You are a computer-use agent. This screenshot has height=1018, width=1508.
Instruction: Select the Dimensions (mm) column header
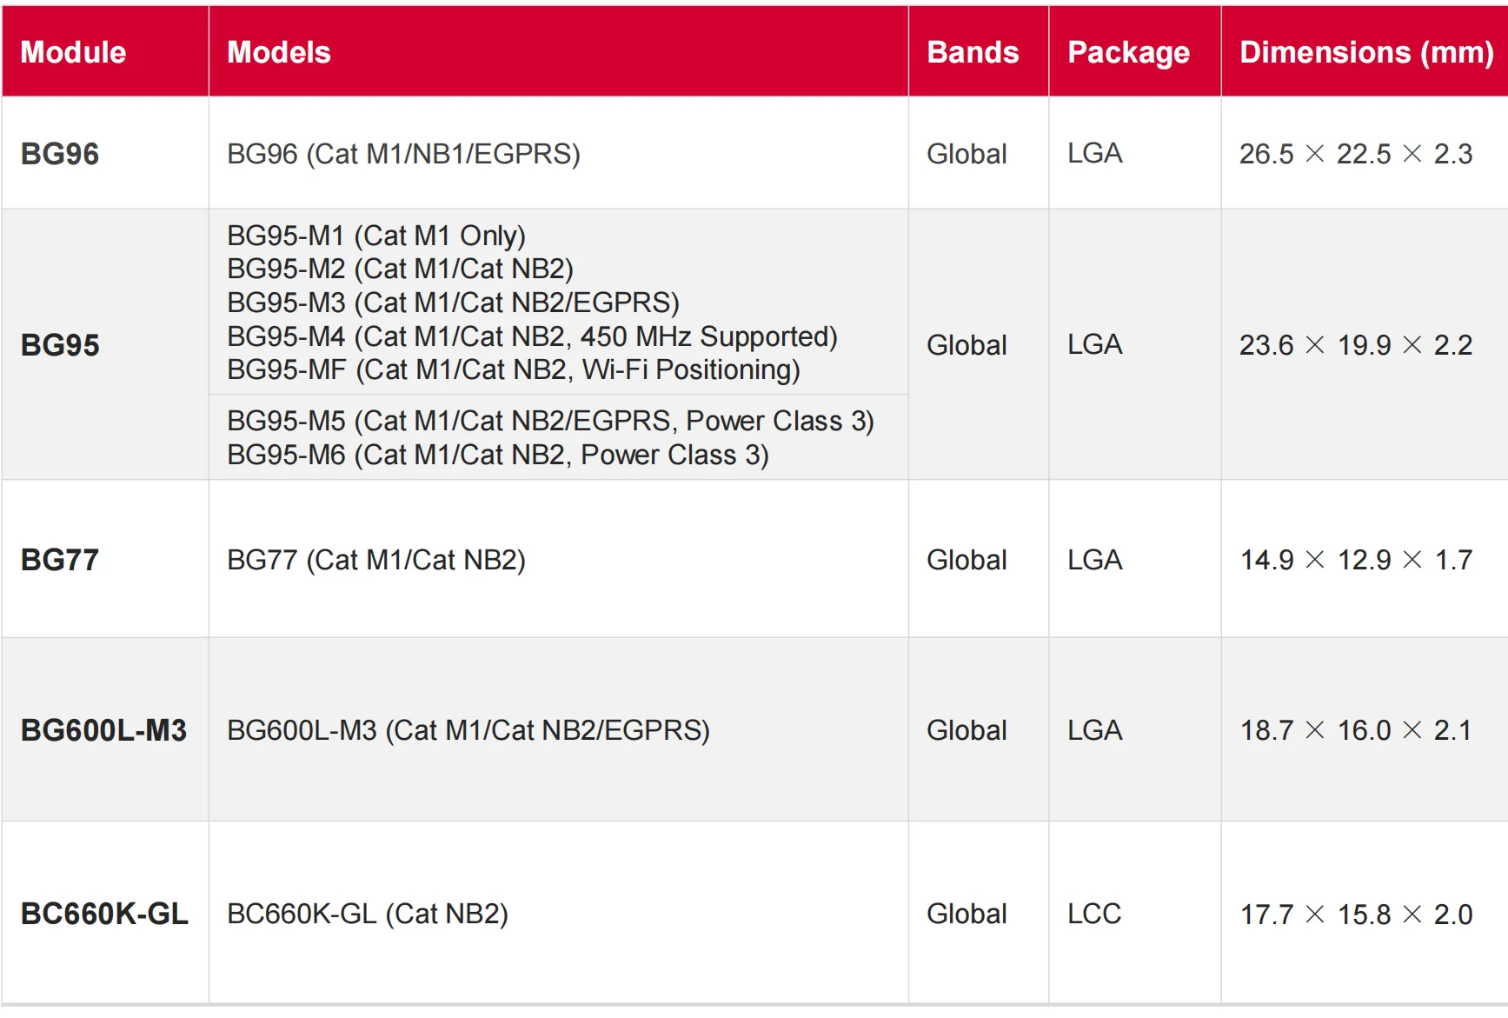coord(1365,52)
